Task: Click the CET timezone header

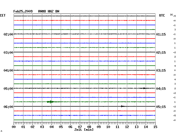Action: click(x=3, y=15)
